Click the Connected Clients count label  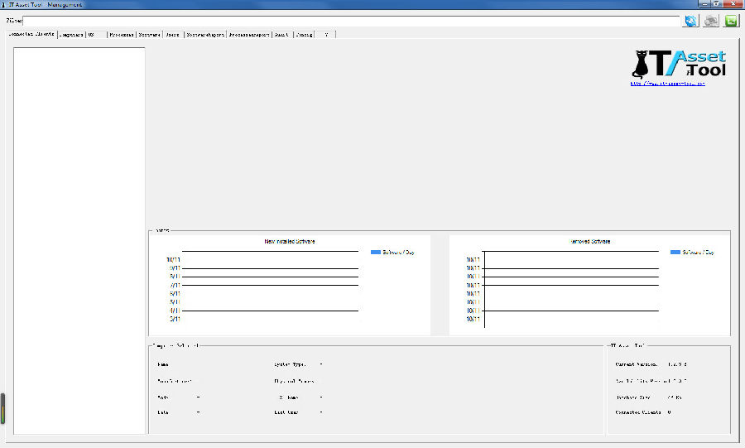tap(638, 412)
